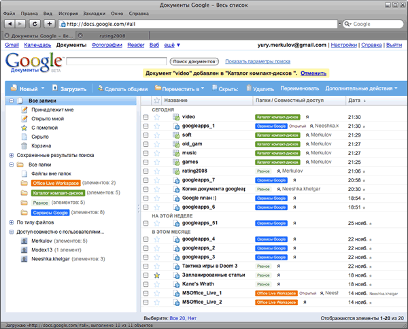
Task: Open the История menu
Action: (68, 14)
